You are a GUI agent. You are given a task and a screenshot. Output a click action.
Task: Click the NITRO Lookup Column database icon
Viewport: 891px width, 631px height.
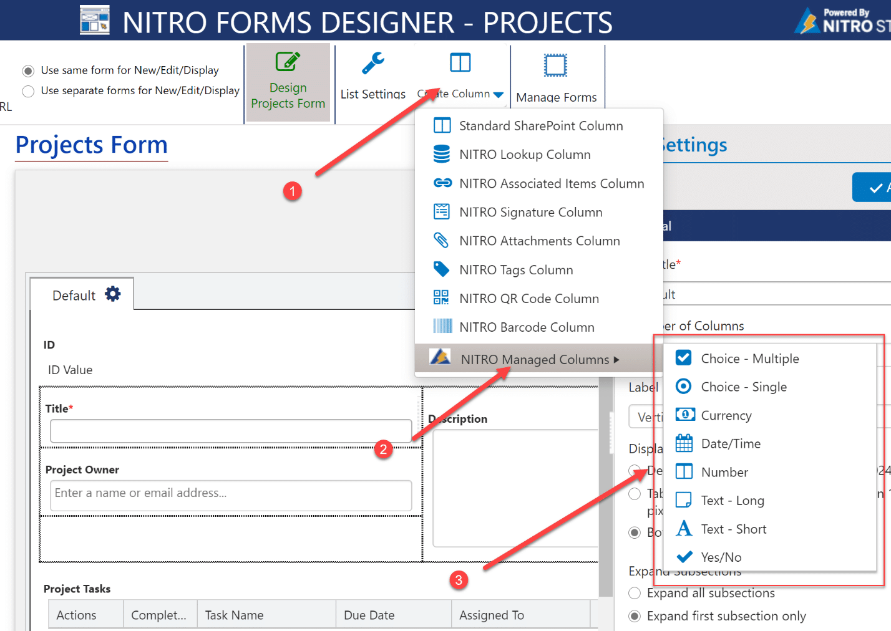442,154
